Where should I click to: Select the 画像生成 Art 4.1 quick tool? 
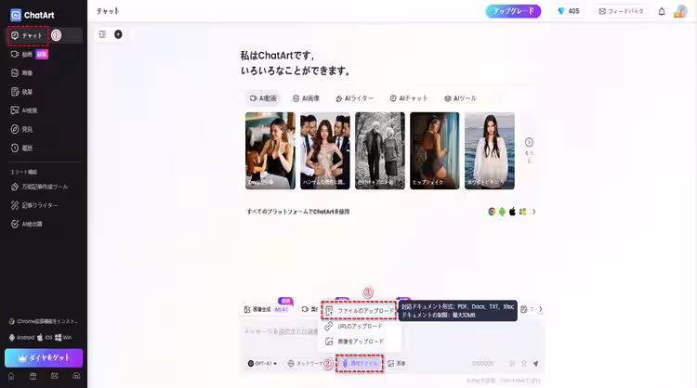click(267, 309)
